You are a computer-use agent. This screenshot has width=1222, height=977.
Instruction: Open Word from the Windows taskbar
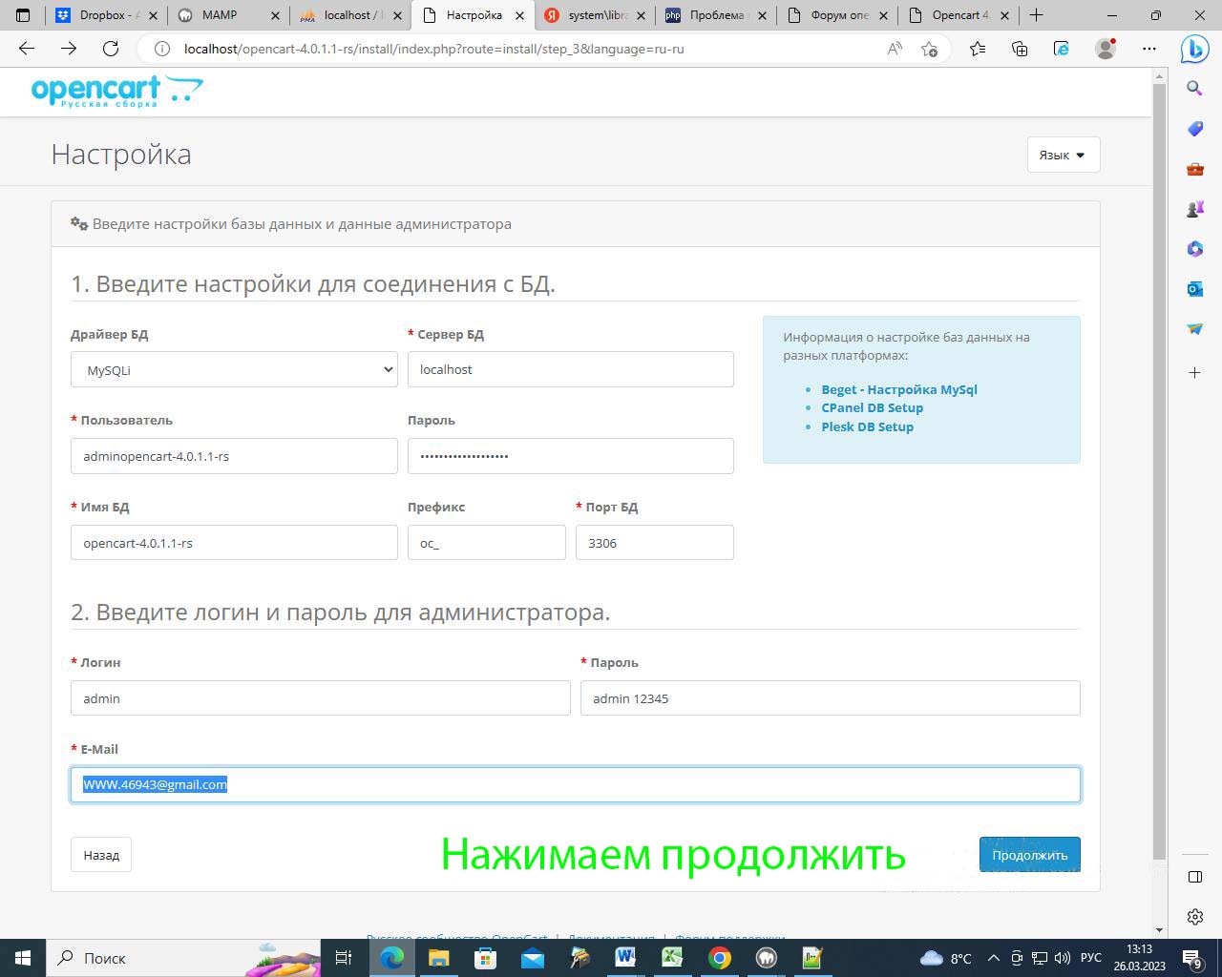625,957
